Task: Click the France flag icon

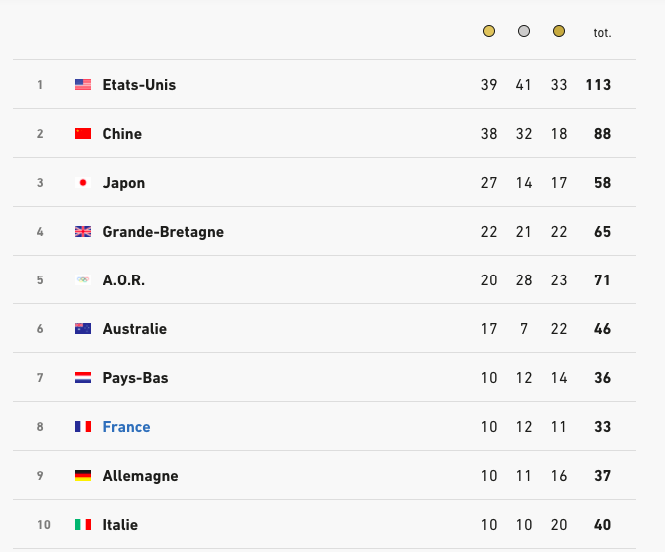Action: pyautogui.click(x=83, y=427)
